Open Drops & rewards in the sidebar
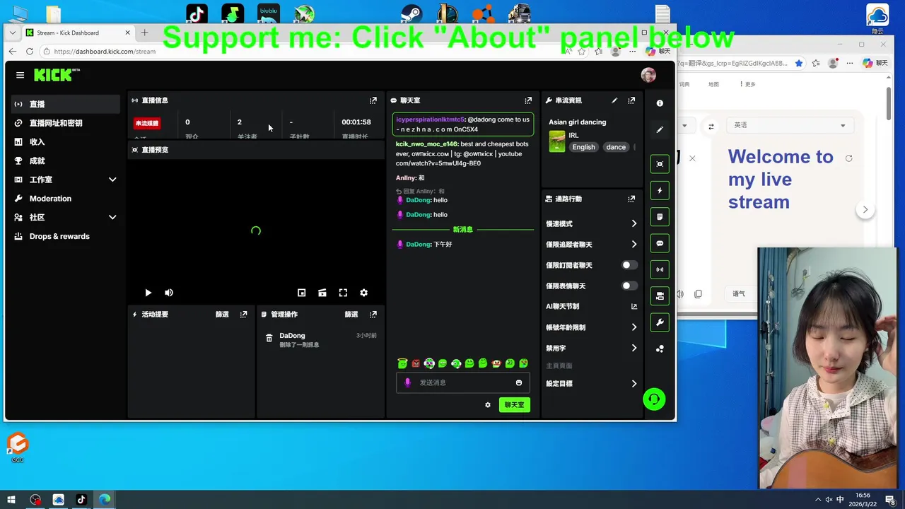 [66, 236]
